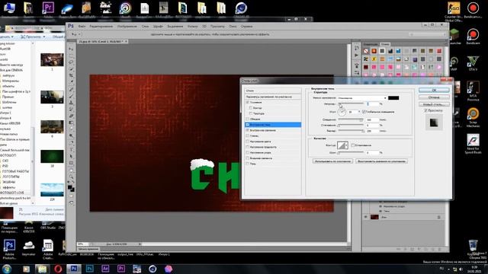The height and width of the screenshot is (274, 488).
Task: Click Восстановить значения по умолчанию button
Action: pos(381,161)
